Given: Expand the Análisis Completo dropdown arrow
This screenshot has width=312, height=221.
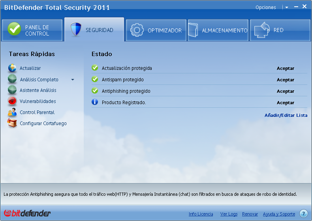Looking at the screenshot, I should pyautogui.click(x=73, y=80).
